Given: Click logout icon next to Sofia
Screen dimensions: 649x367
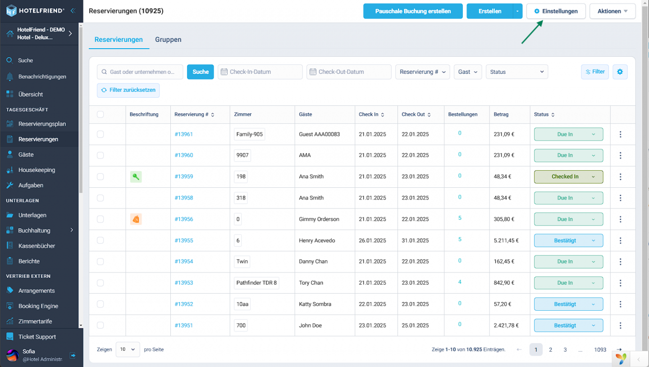Looking at the screenshot, I should (73, 355).
